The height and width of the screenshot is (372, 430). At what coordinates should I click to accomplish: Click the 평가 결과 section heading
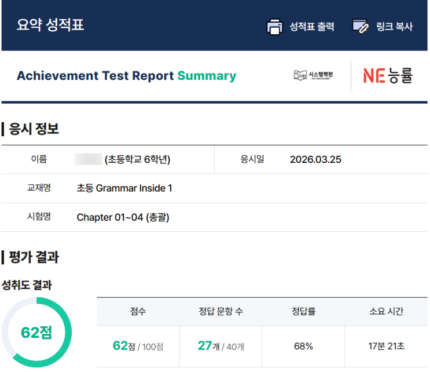pyautogui.click(x=34, y=257)
